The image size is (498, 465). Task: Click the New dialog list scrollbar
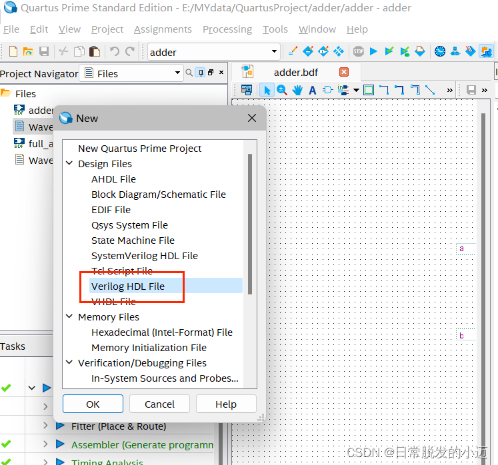(250, 224)
